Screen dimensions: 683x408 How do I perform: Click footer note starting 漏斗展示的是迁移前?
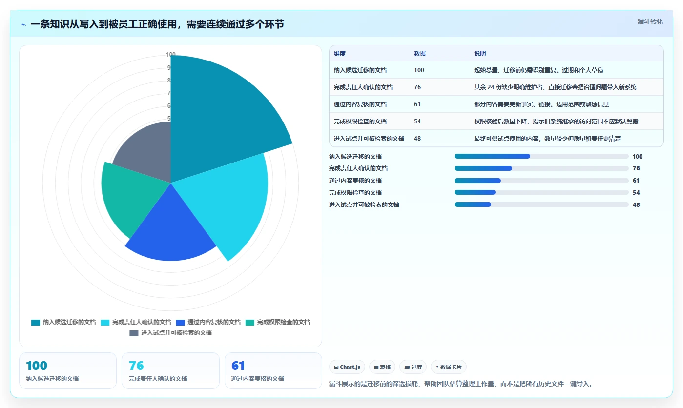(461, 384)
